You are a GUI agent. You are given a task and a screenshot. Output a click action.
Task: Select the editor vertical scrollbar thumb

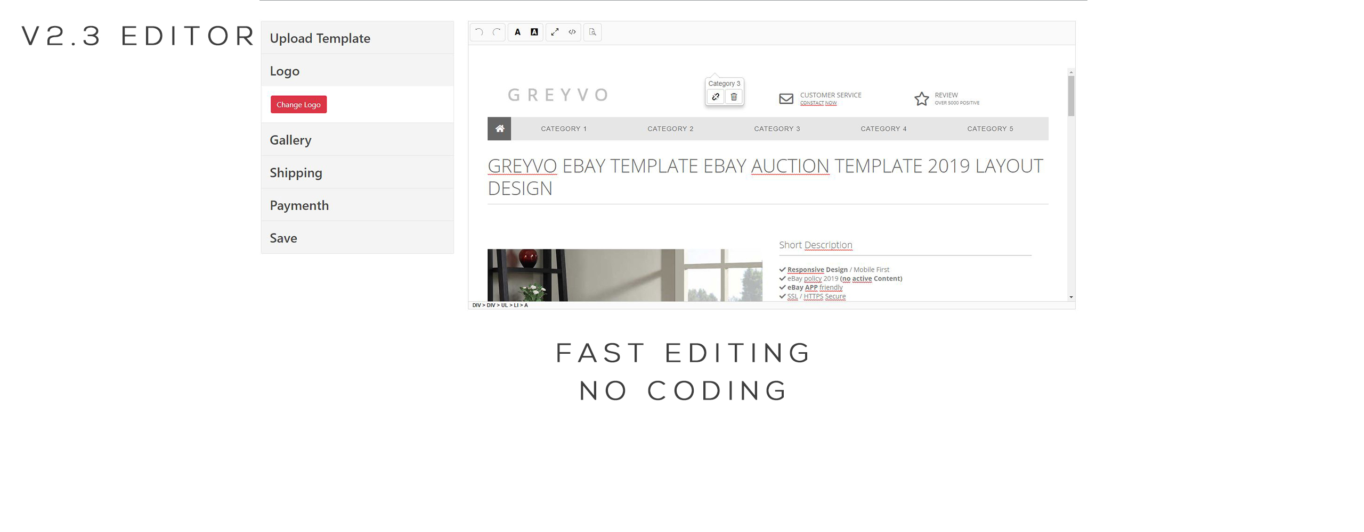[x=1071, y=96]
